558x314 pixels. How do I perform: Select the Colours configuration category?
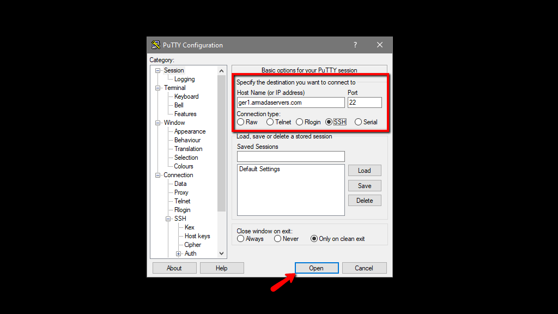[x=183, y=166]
